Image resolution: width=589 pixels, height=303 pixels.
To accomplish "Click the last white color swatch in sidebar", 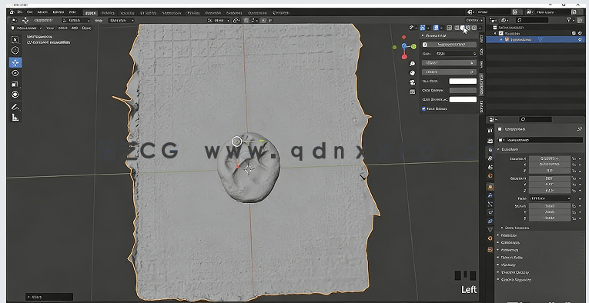I will [463, 99].
